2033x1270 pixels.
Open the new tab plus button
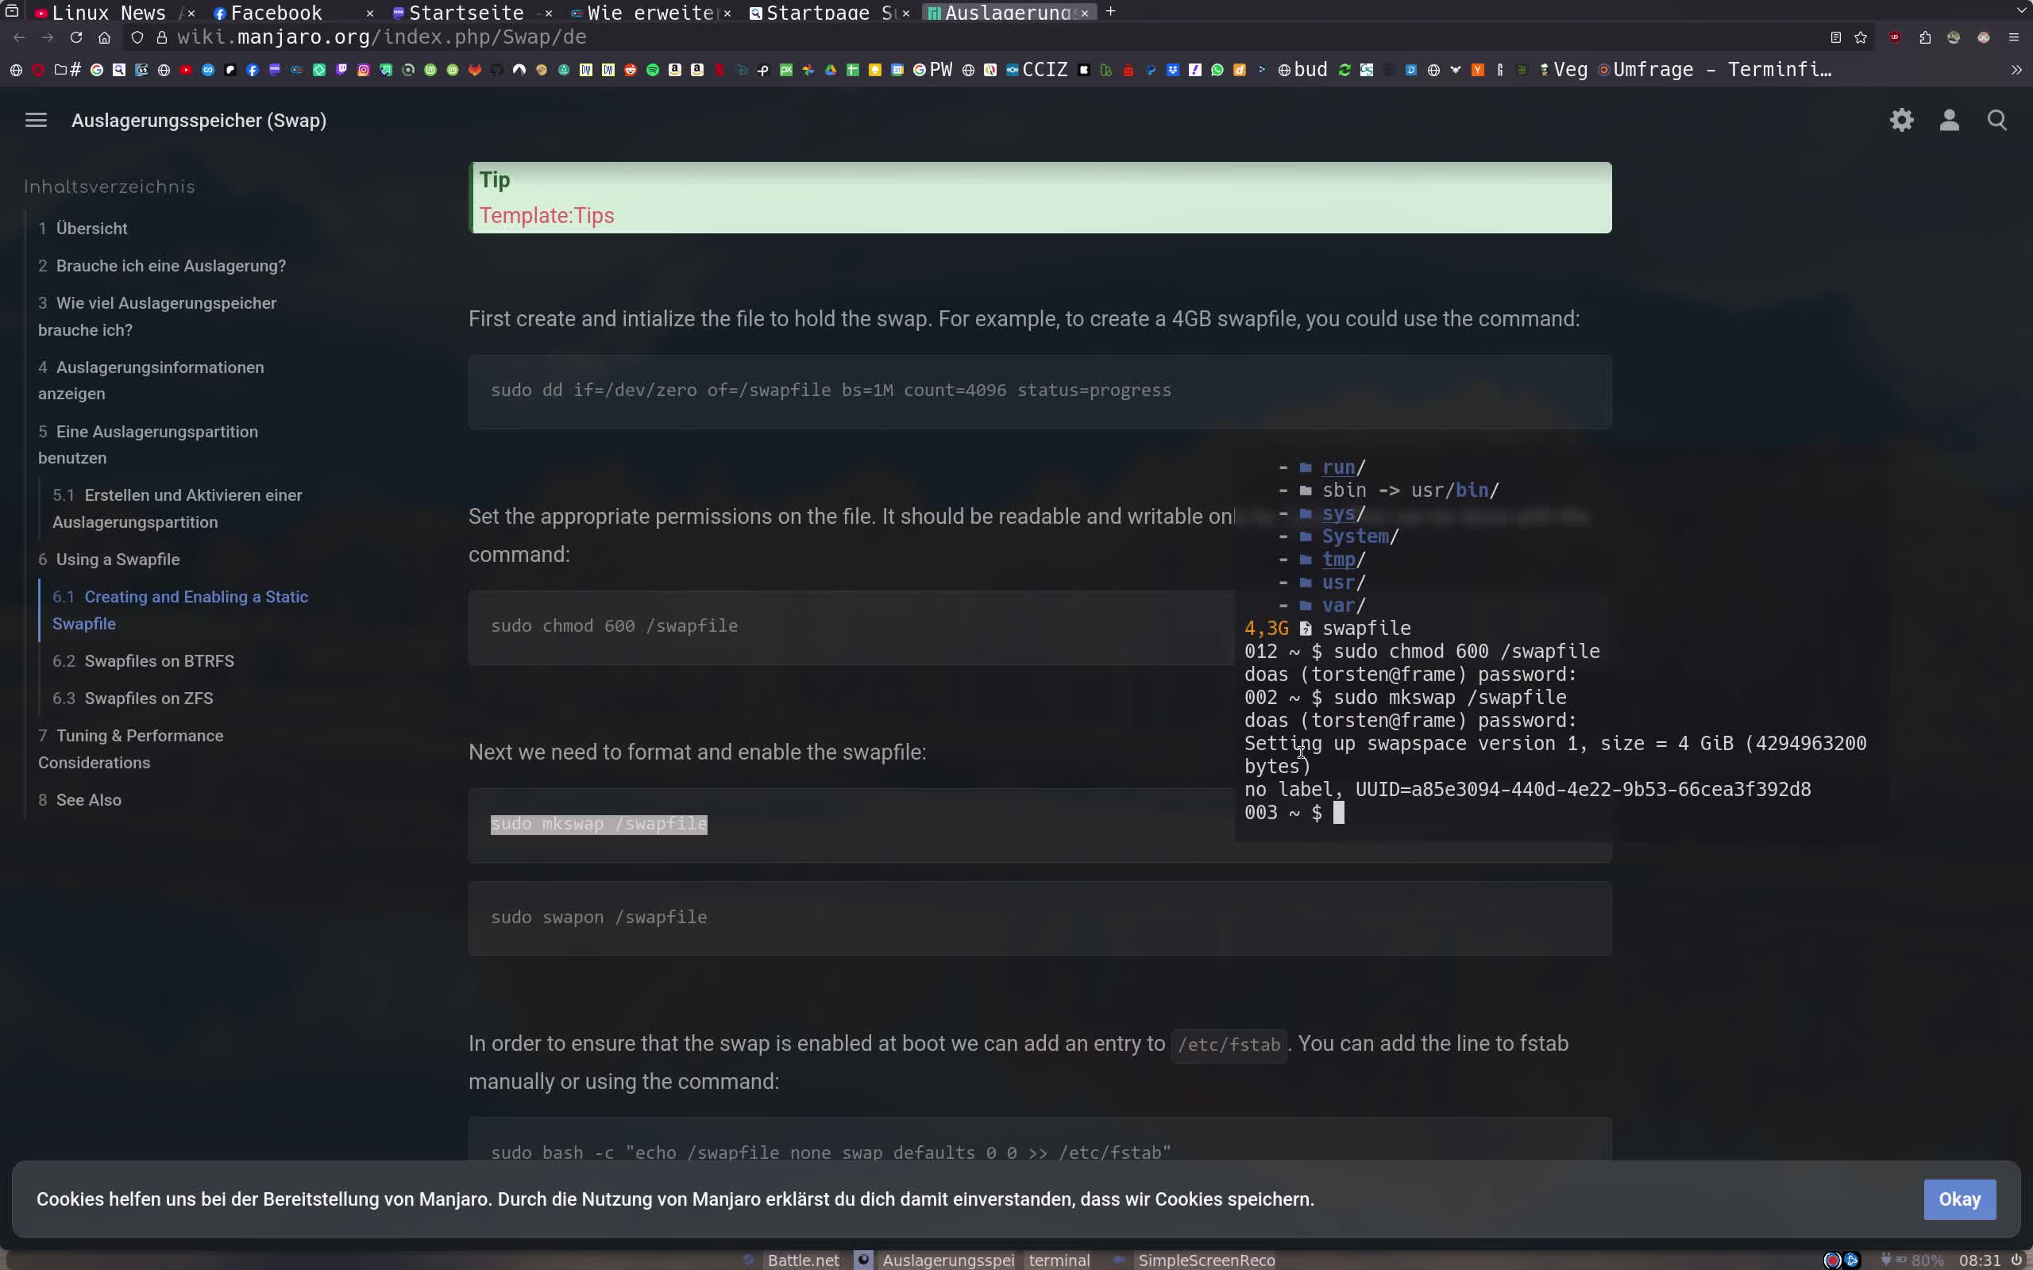coord(1109,12)
